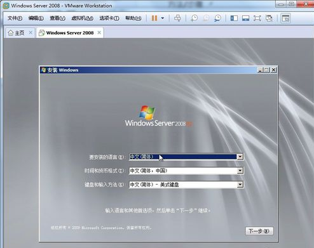Click the 安装 Windows title bar icon

pos(44,70)
